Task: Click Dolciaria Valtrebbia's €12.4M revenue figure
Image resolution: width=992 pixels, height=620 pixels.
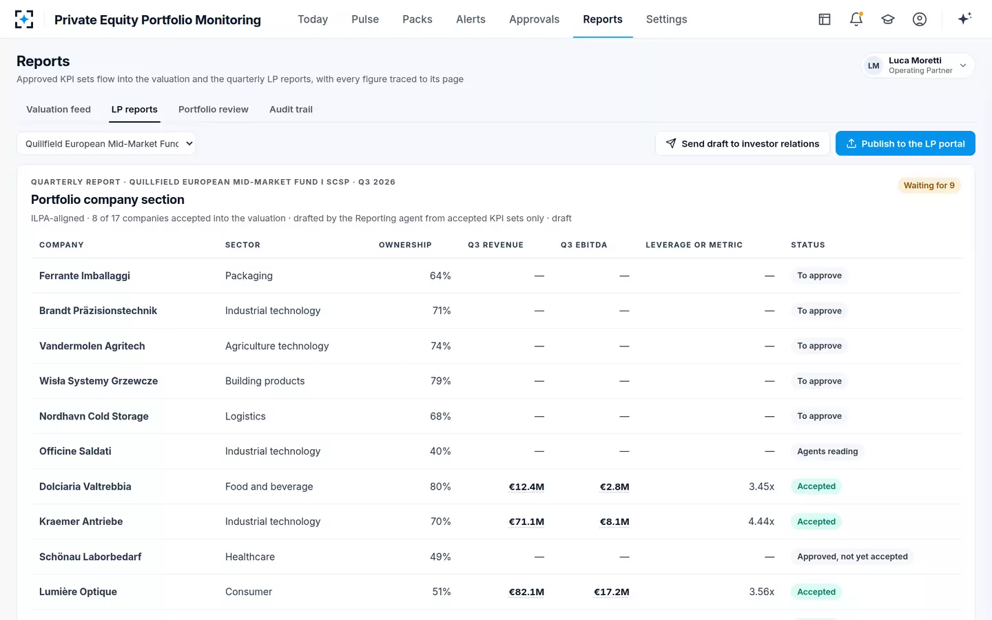Action: point(526,486)
